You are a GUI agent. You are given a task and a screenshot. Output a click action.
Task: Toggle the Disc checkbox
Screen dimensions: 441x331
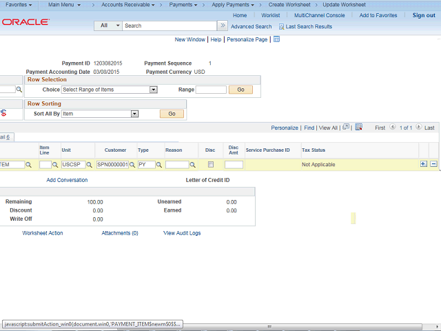point(211,165)
